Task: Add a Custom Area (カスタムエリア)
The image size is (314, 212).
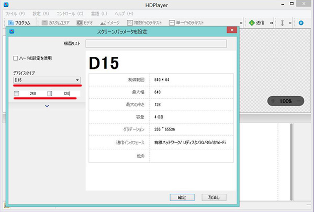Action: tap(55, 22)
